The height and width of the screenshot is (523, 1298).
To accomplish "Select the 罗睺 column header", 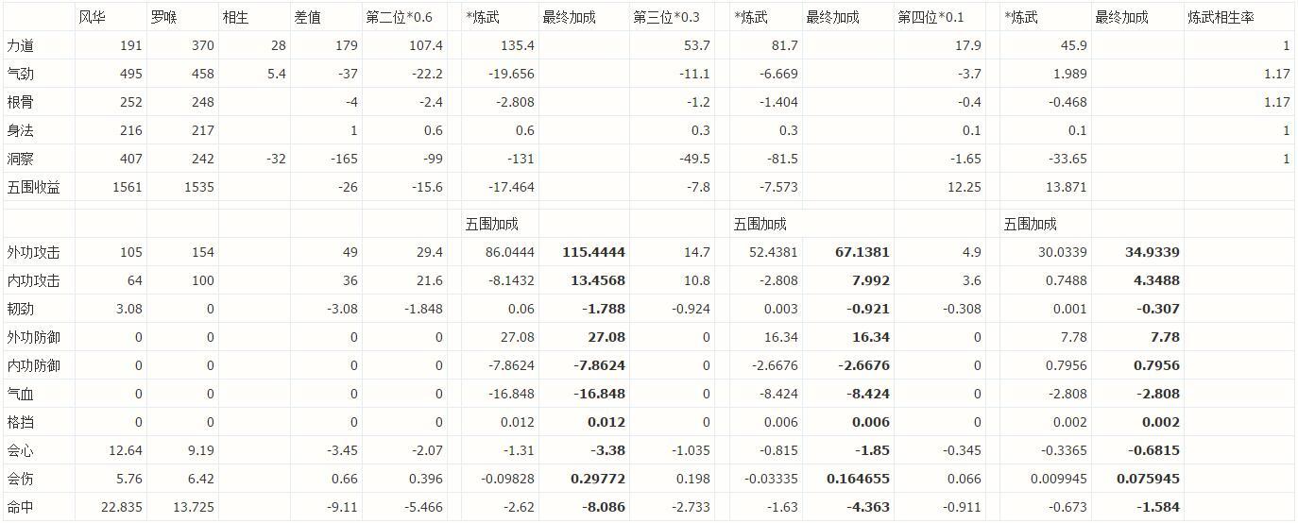I will click(x=162, y=17).
